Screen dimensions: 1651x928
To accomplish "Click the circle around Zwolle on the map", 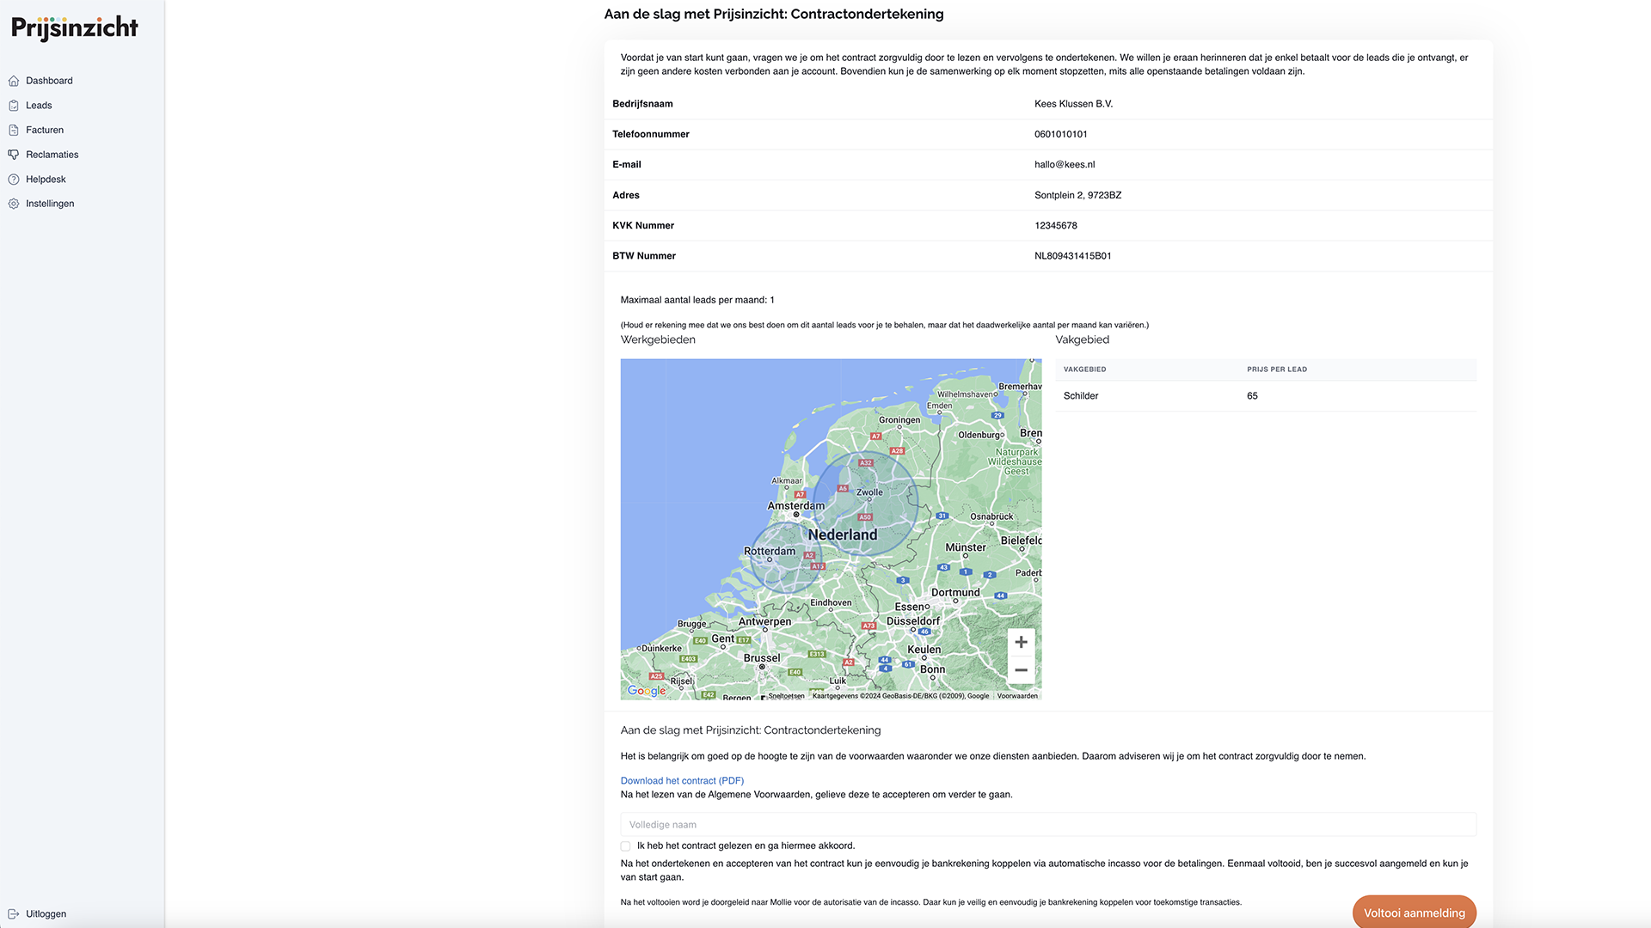I will pos(865,503).
